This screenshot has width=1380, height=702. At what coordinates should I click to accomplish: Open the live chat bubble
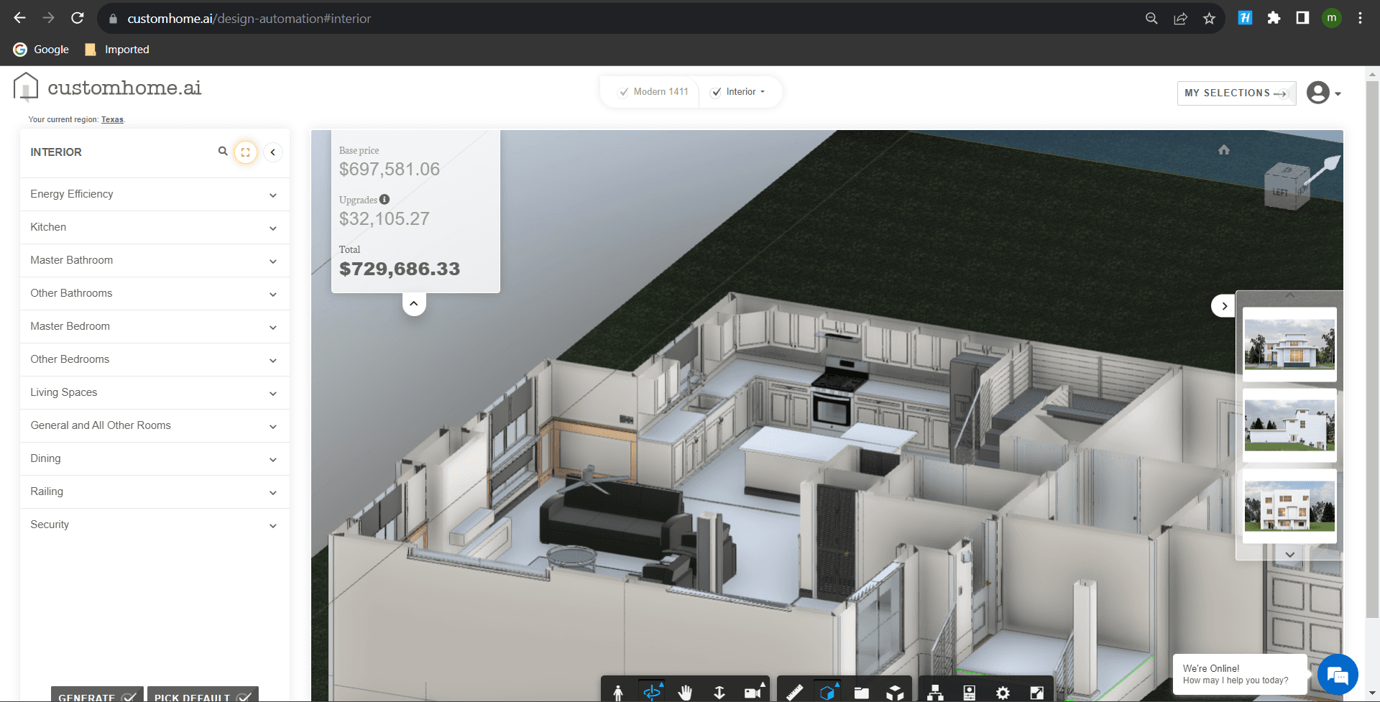coord(1338,675)
